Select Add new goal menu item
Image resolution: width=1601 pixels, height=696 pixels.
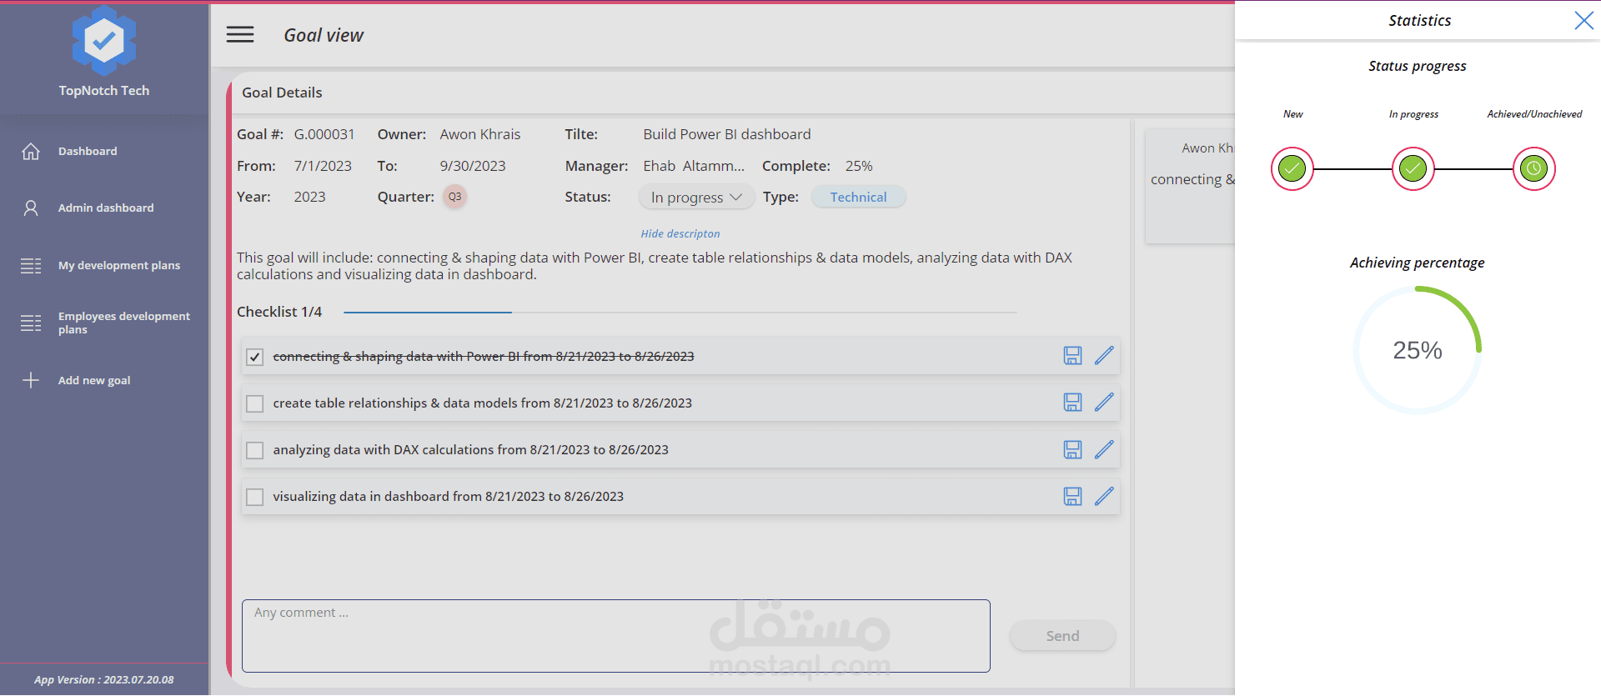pos(94,380)
